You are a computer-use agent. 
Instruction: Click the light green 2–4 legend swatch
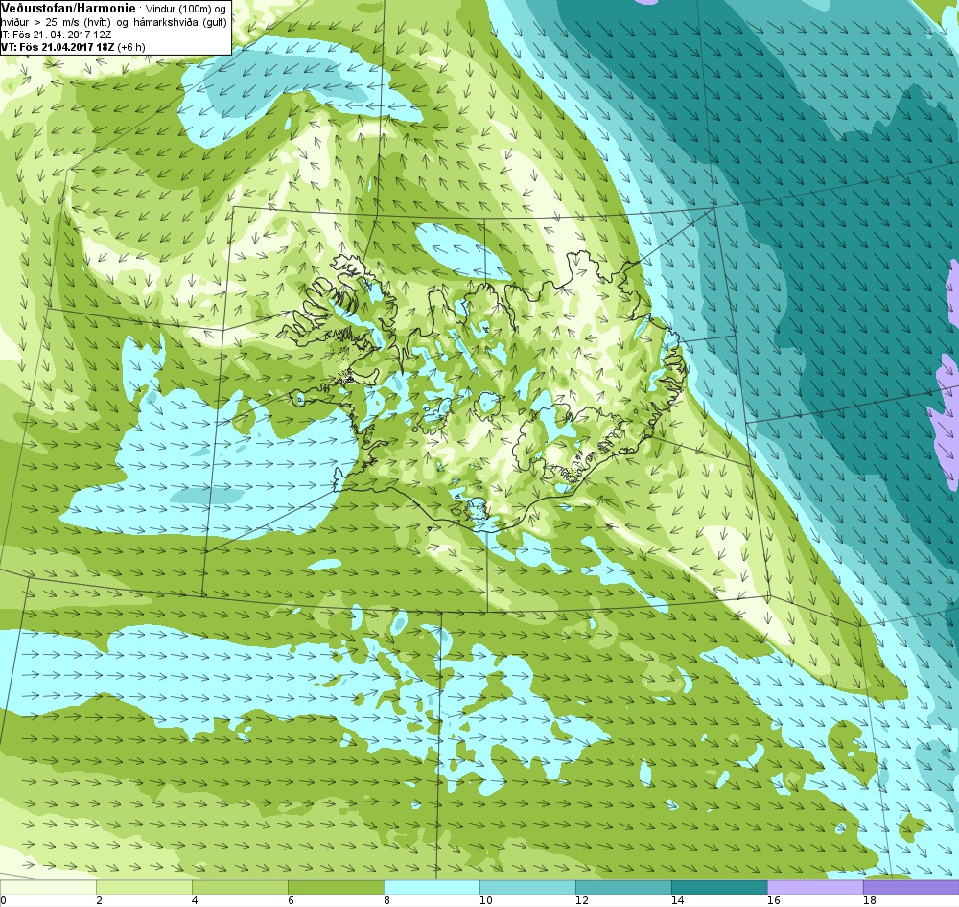coord(145,887)
